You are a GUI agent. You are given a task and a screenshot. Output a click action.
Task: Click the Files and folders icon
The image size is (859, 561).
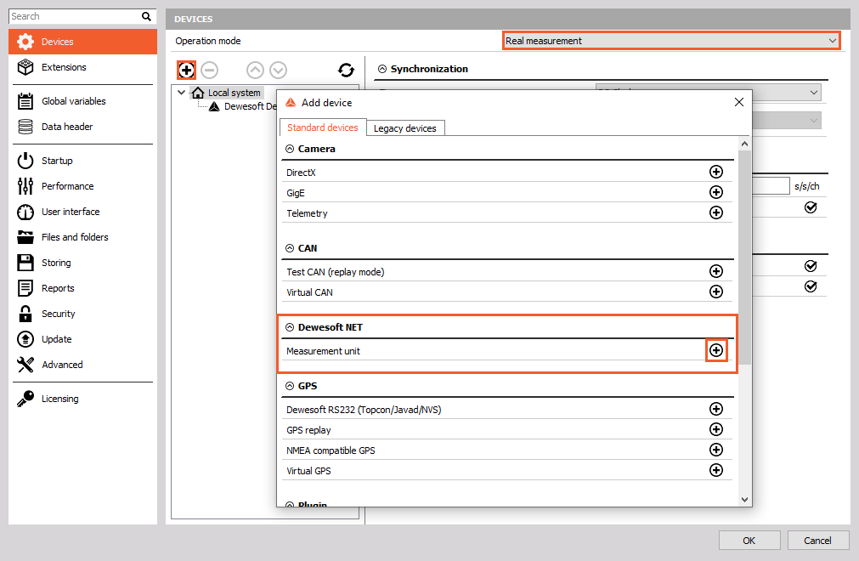(x=25, y=237)
